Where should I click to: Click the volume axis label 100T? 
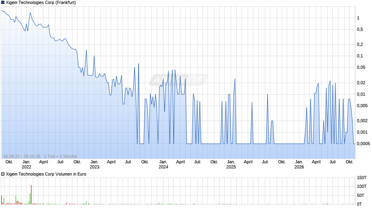[362, 186]
